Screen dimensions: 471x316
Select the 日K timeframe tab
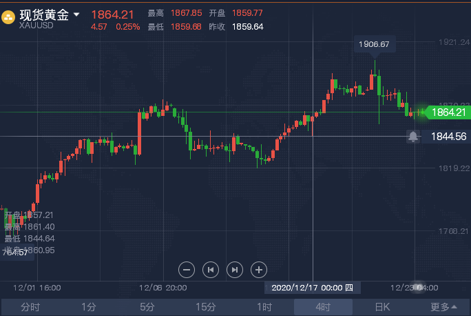pos(382,307)
